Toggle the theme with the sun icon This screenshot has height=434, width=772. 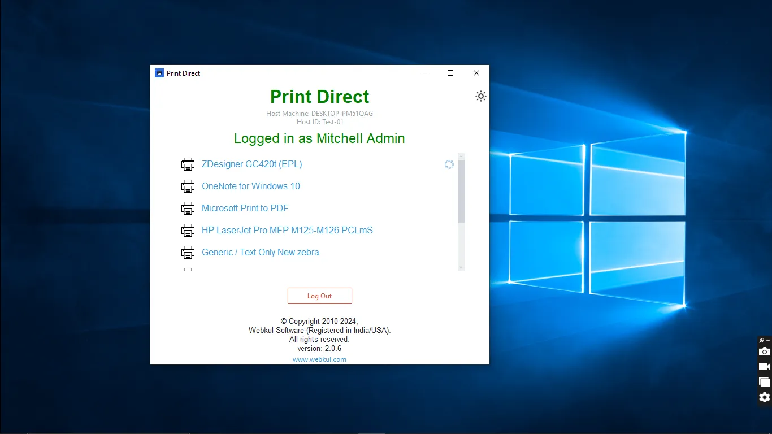[480, 96]
